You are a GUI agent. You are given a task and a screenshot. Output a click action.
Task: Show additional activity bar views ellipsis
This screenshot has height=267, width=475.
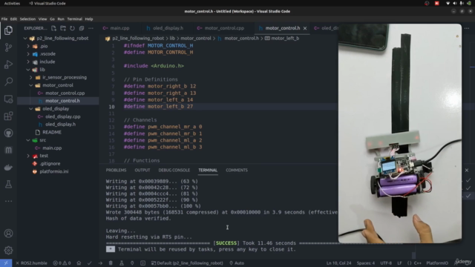pyautogui.click(x=8, y=201)
